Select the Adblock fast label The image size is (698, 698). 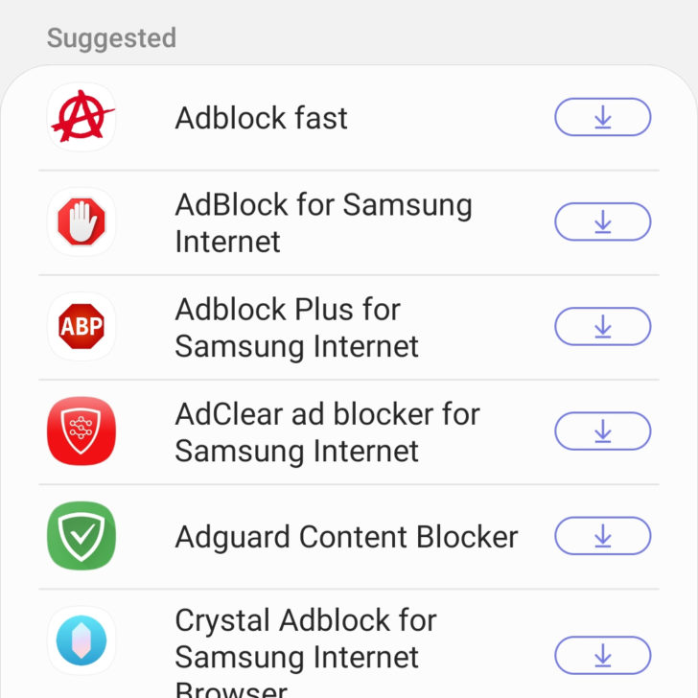coord(261,118)
